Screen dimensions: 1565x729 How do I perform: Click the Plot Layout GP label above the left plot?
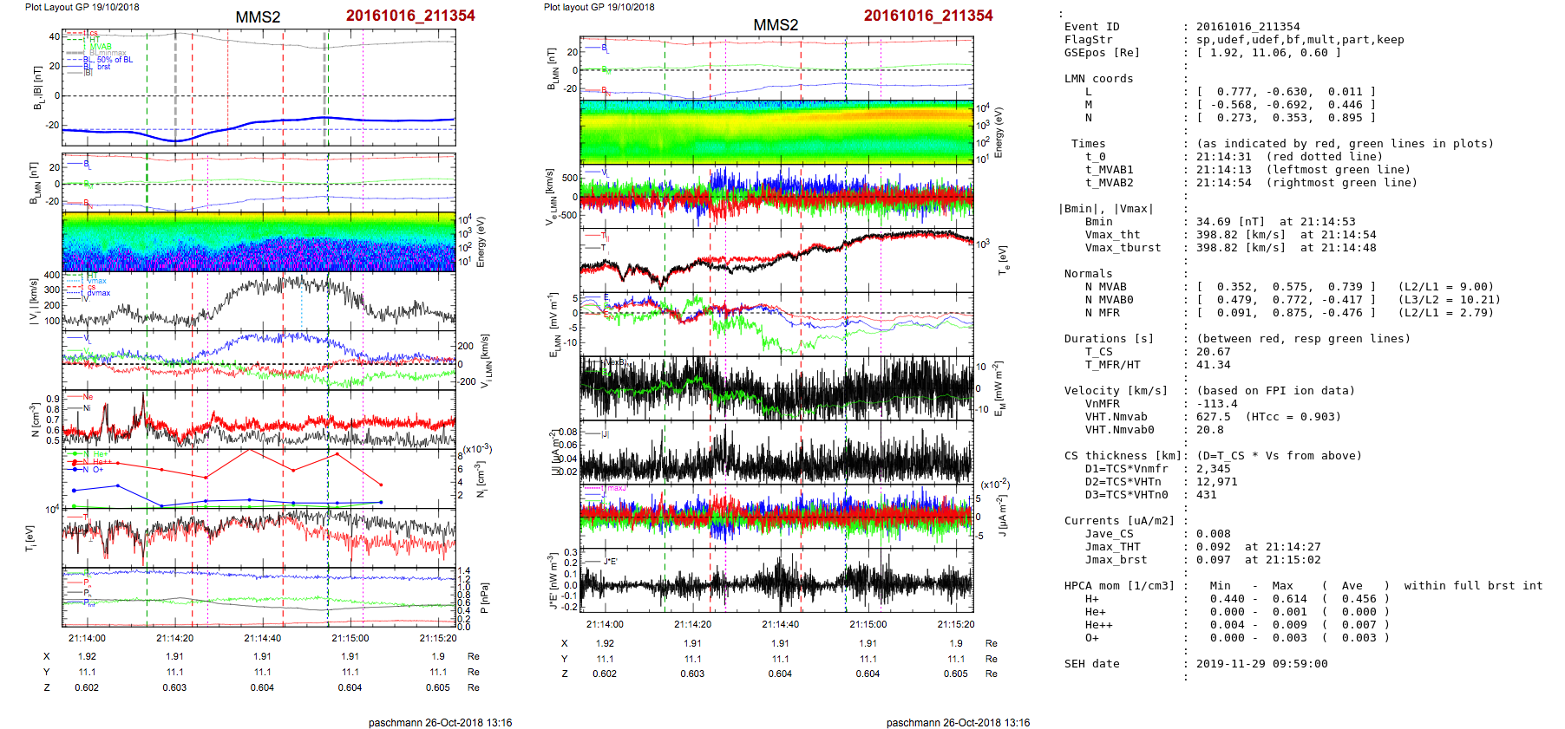tap(82, 7)
